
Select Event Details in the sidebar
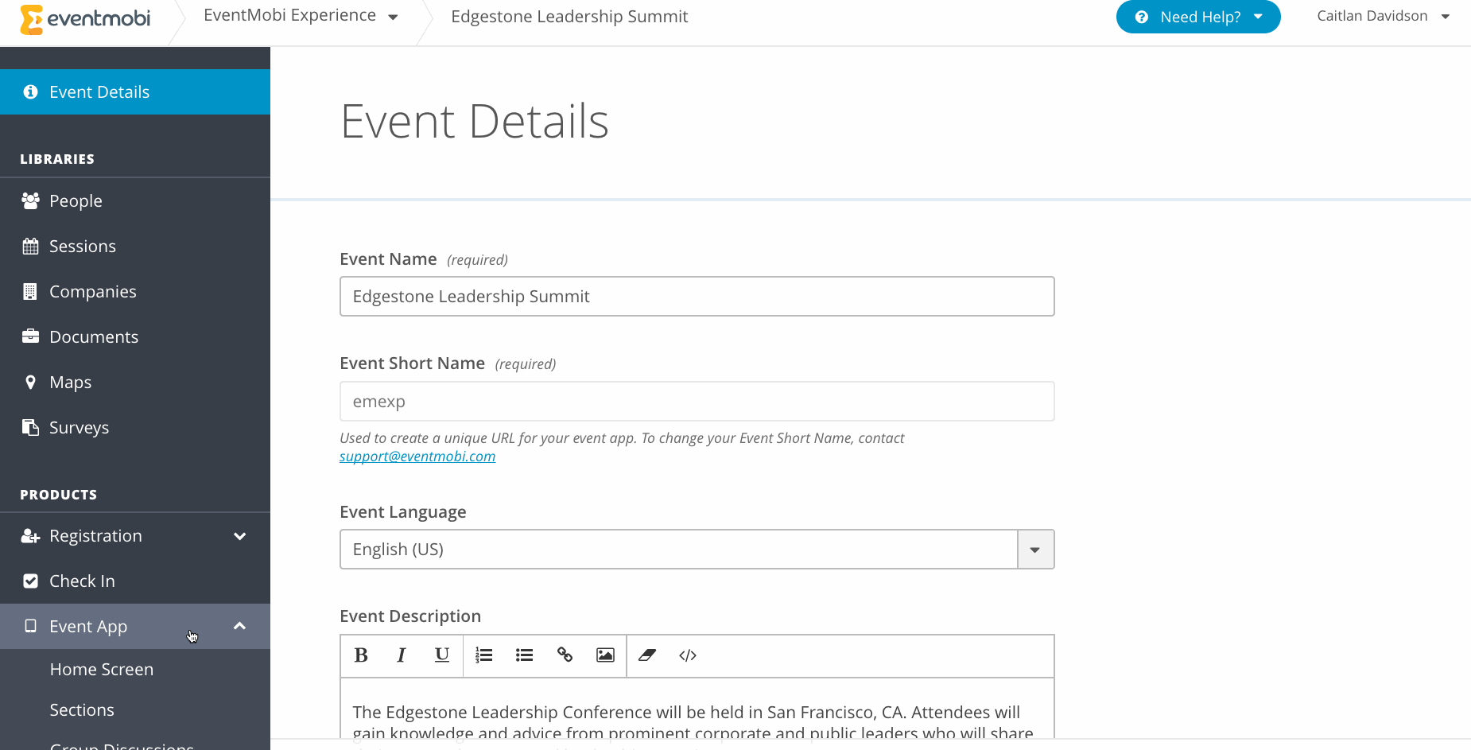[x=135, y=91]
